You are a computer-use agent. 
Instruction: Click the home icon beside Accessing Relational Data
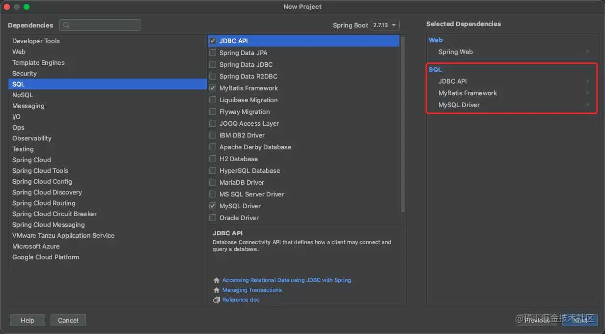217,280
